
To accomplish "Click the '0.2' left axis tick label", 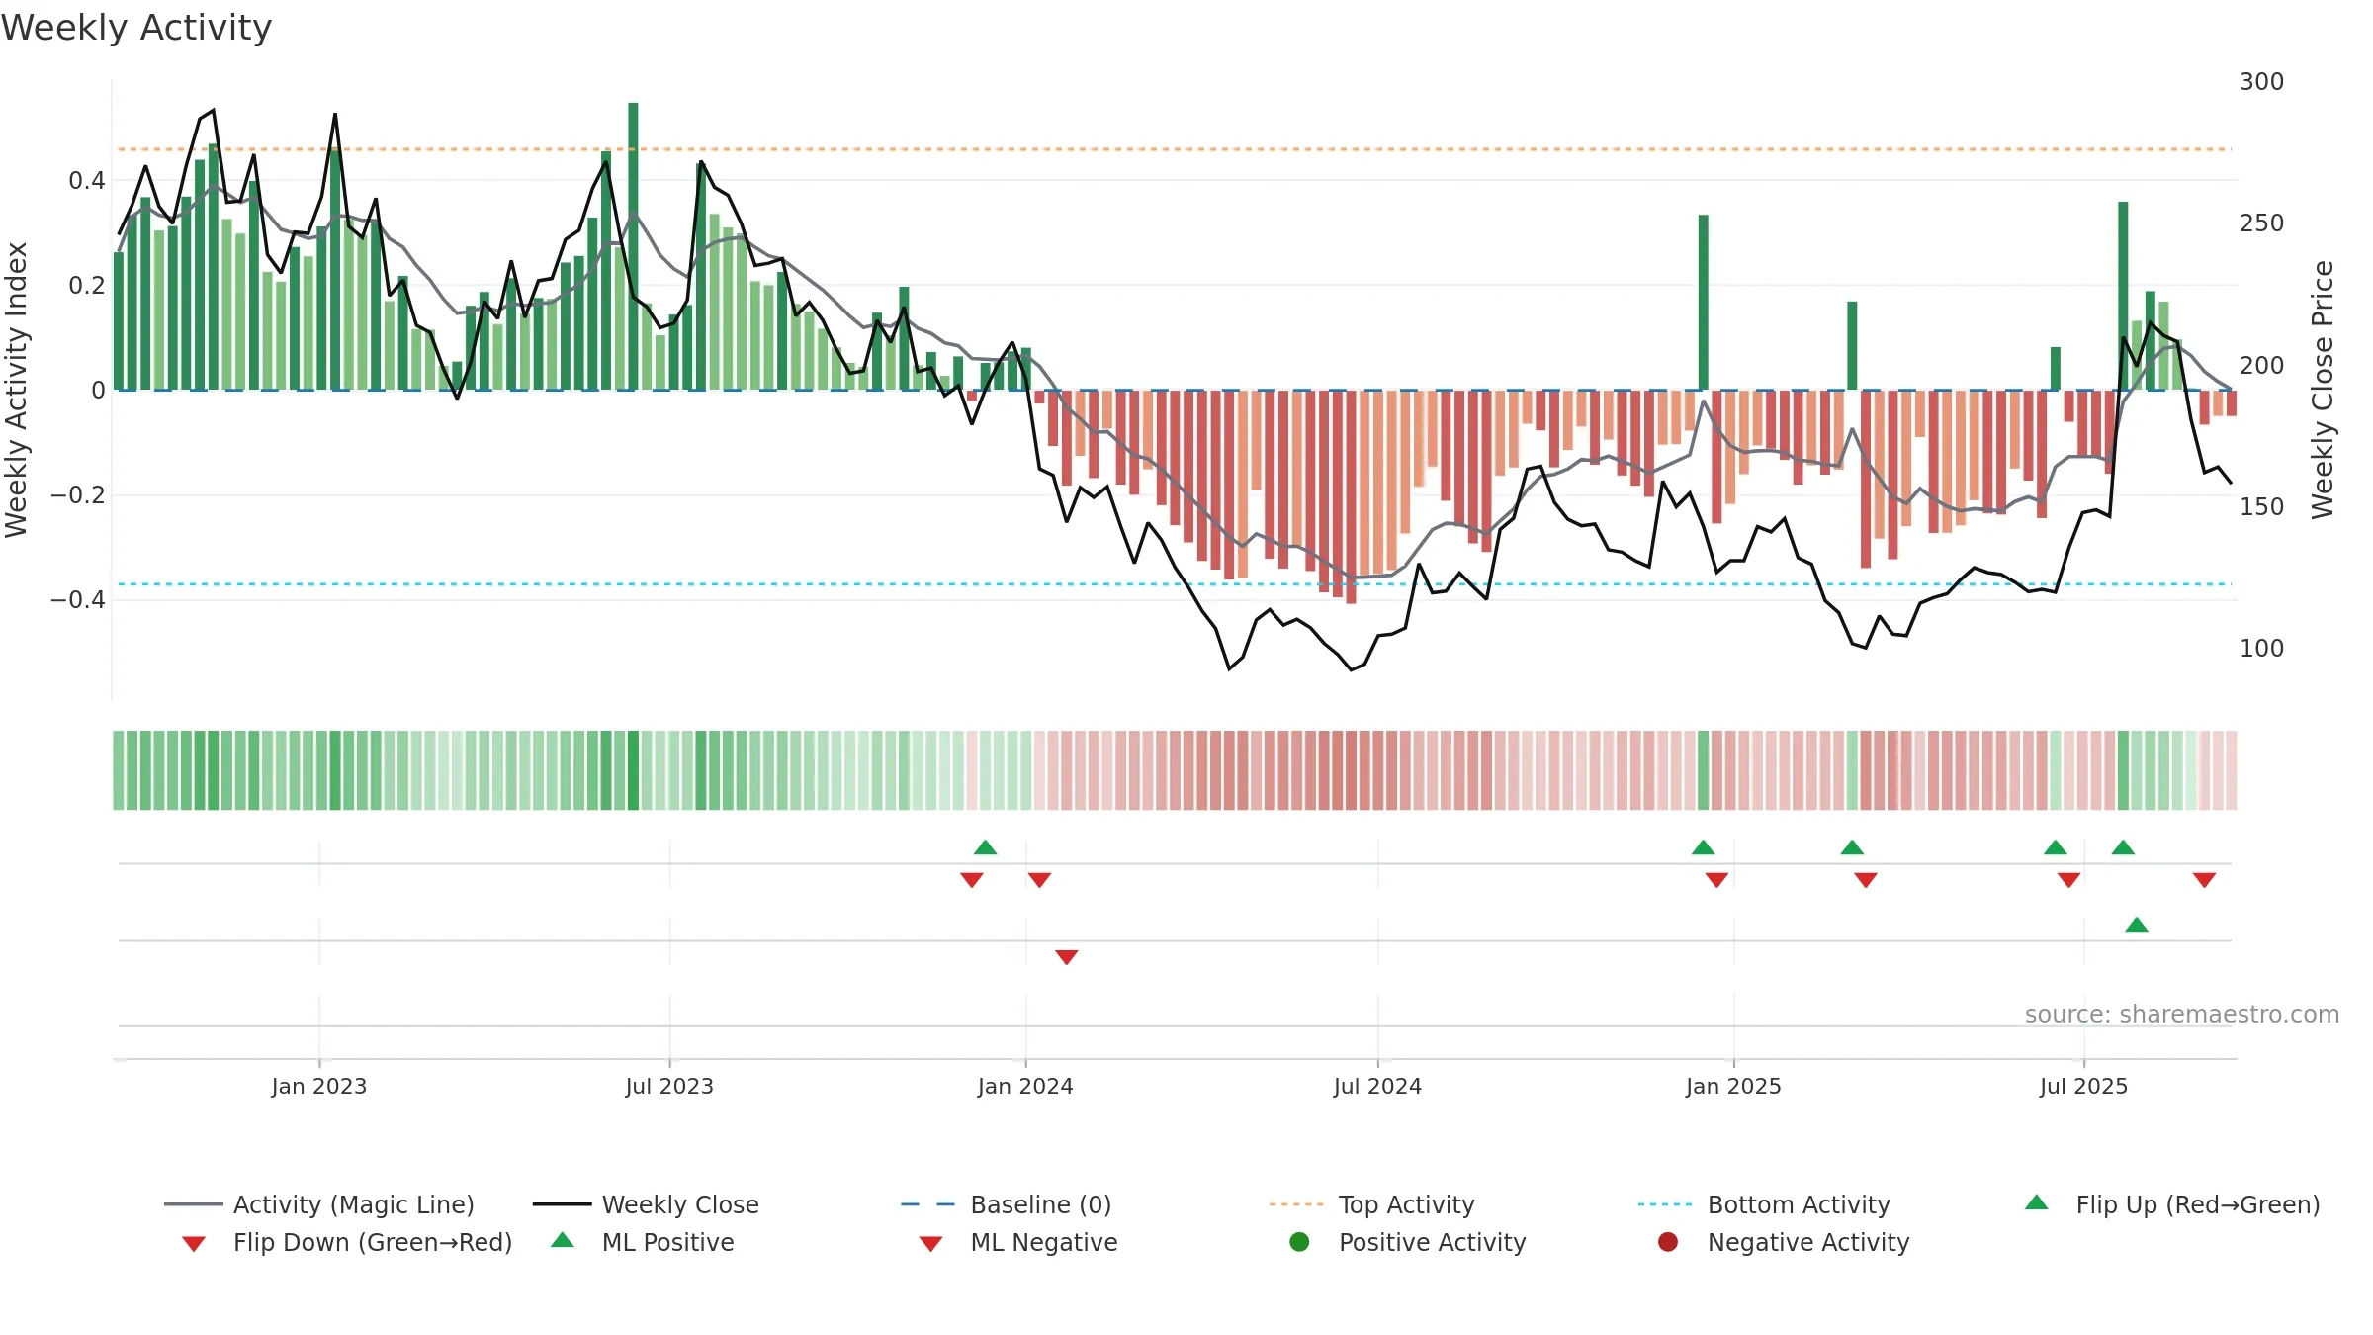I will coord(87,285).
